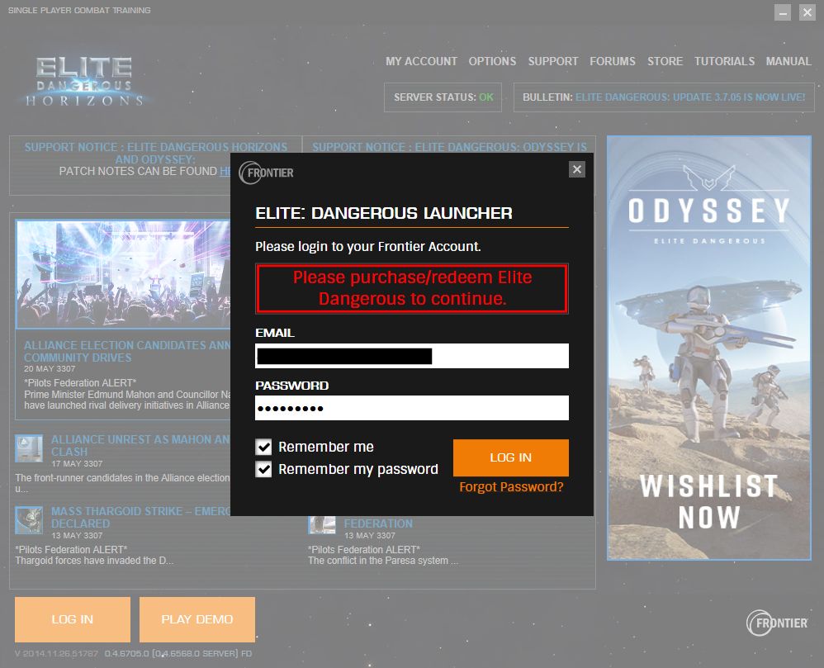Minimize the launcher window
824x668 pixels.
783,12
